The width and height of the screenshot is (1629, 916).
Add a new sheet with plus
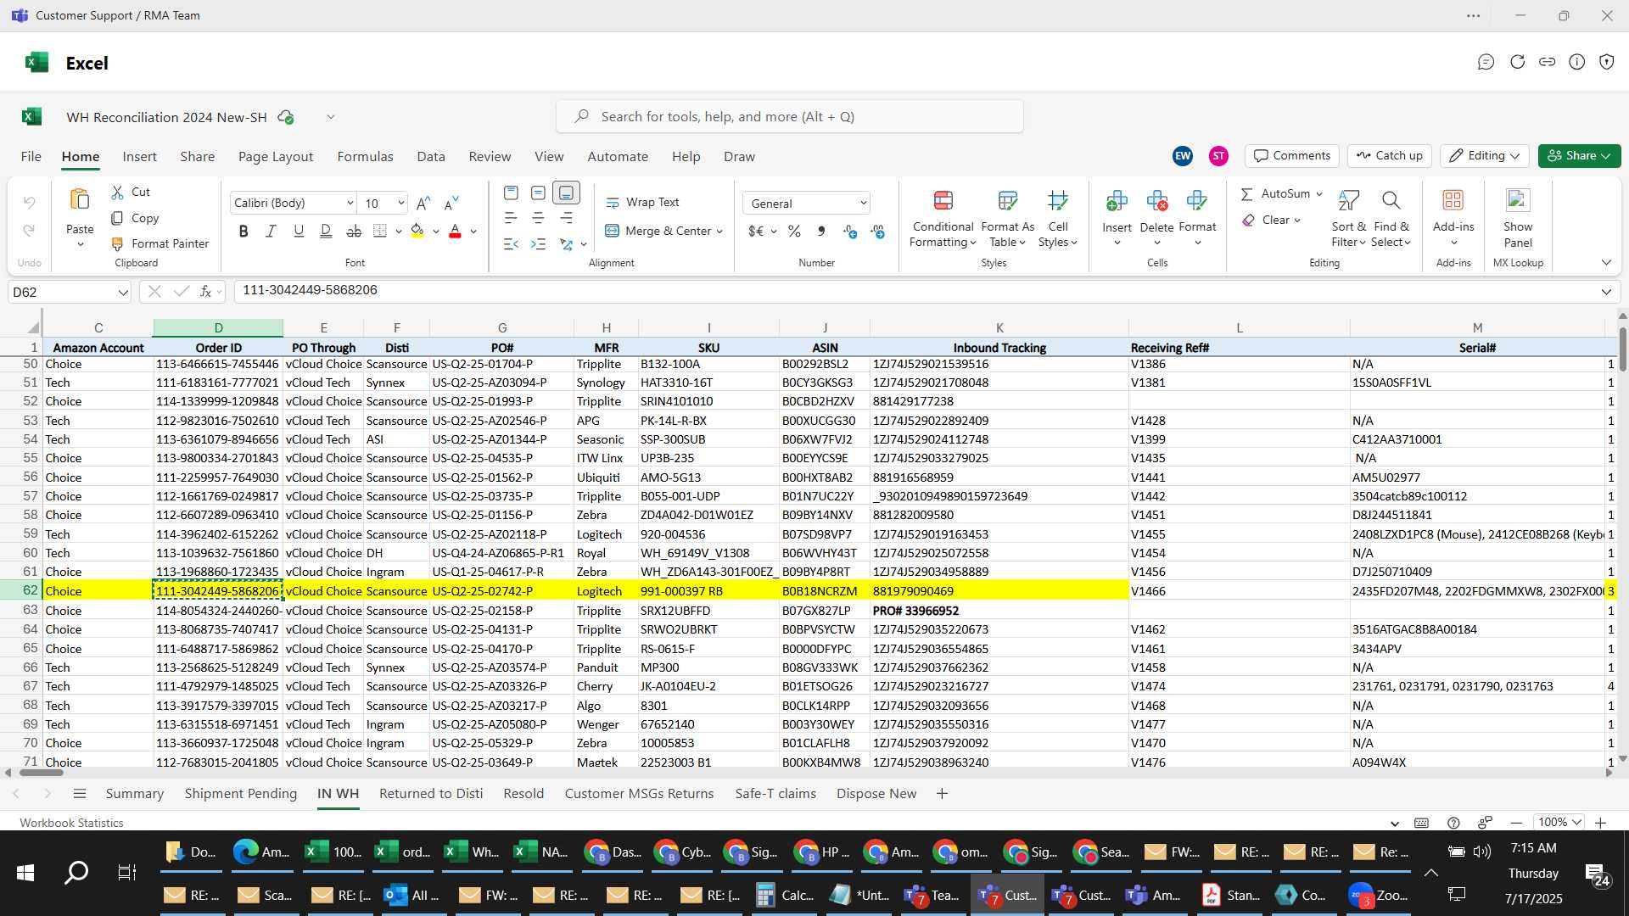pos(942,794)
